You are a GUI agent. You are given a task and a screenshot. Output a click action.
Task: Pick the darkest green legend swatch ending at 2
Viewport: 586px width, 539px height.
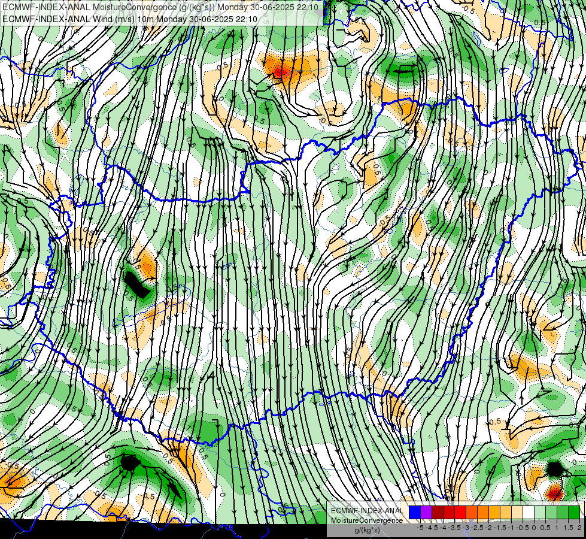[x=573, y=512]
